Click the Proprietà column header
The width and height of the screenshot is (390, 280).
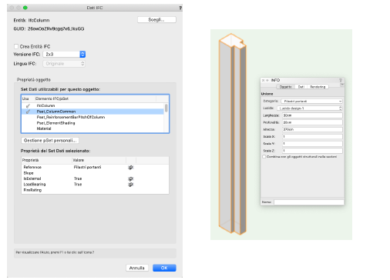pyautogui.click(x=46, y=160)
